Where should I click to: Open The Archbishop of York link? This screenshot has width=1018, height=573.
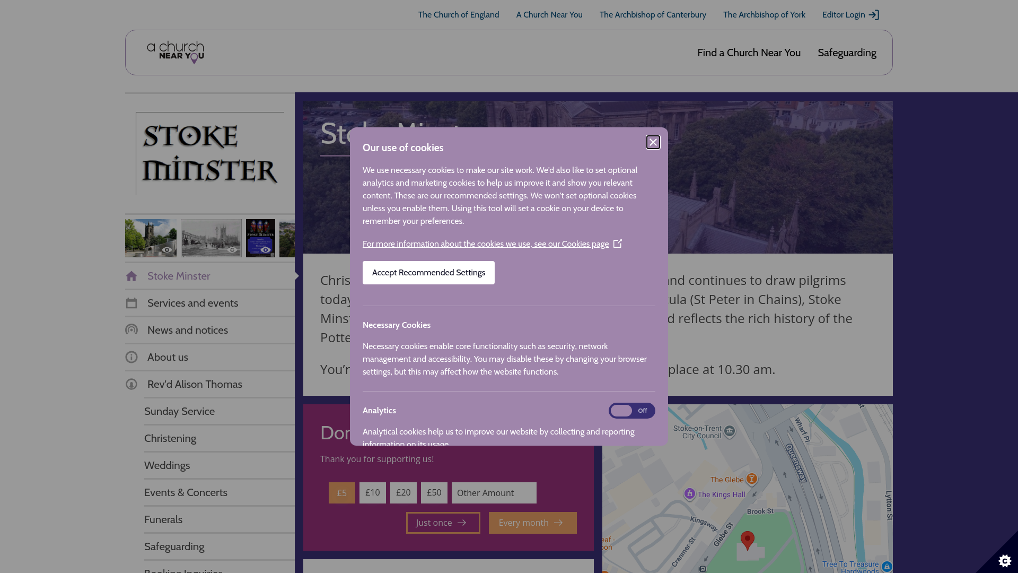coord(764,15)
